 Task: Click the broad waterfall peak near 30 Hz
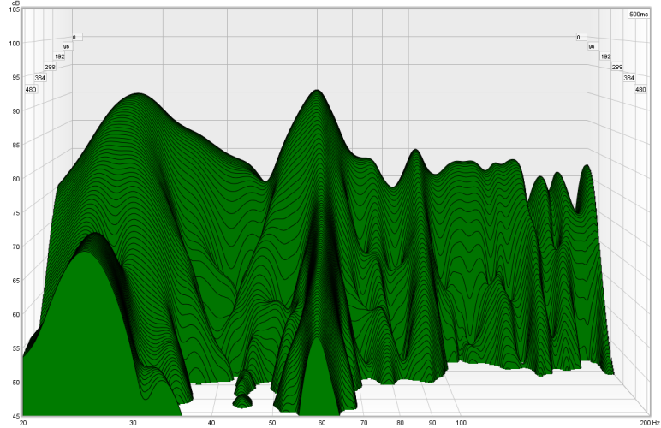[x=135, y=95]
